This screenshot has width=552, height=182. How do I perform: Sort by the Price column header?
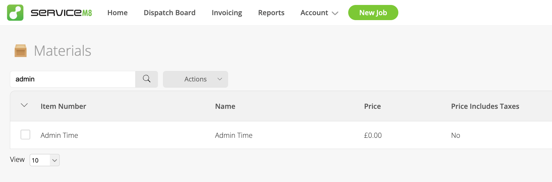point(372,106)
